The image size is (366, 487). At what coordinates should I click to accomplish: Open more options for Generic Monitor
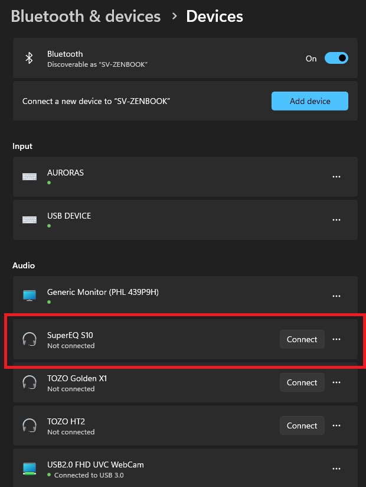[x=336, y=296]
